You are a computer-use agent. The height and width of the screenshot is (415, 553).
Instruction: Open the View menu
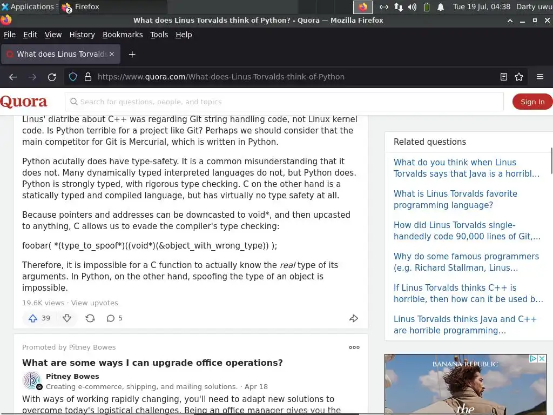53,35
